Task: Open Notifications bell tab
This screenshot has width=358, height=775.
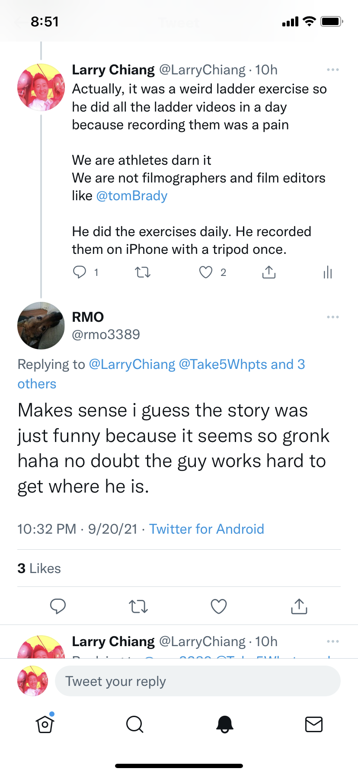Action: (224, 724)
